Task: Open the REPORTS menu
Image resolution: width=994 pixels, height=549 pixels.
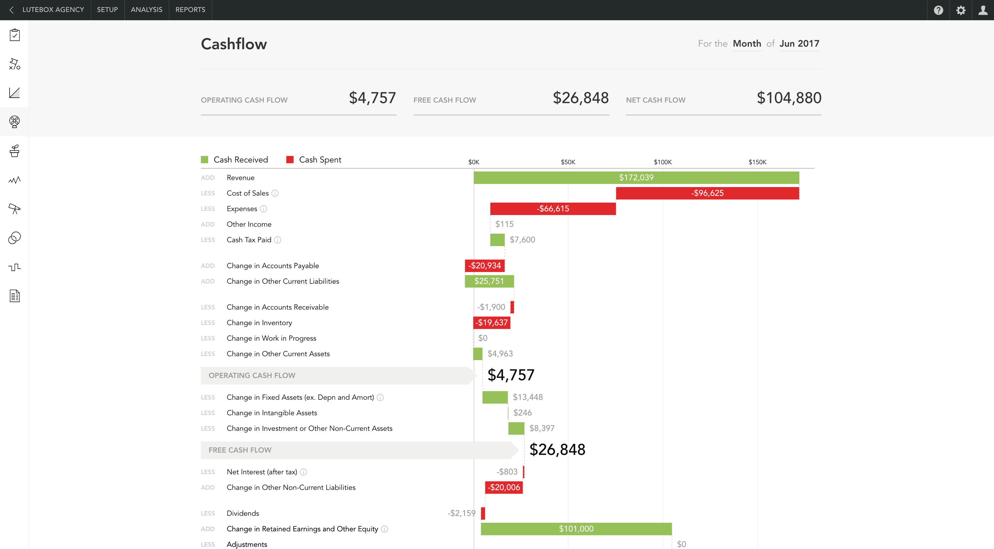Action: (x=190, y=10)
